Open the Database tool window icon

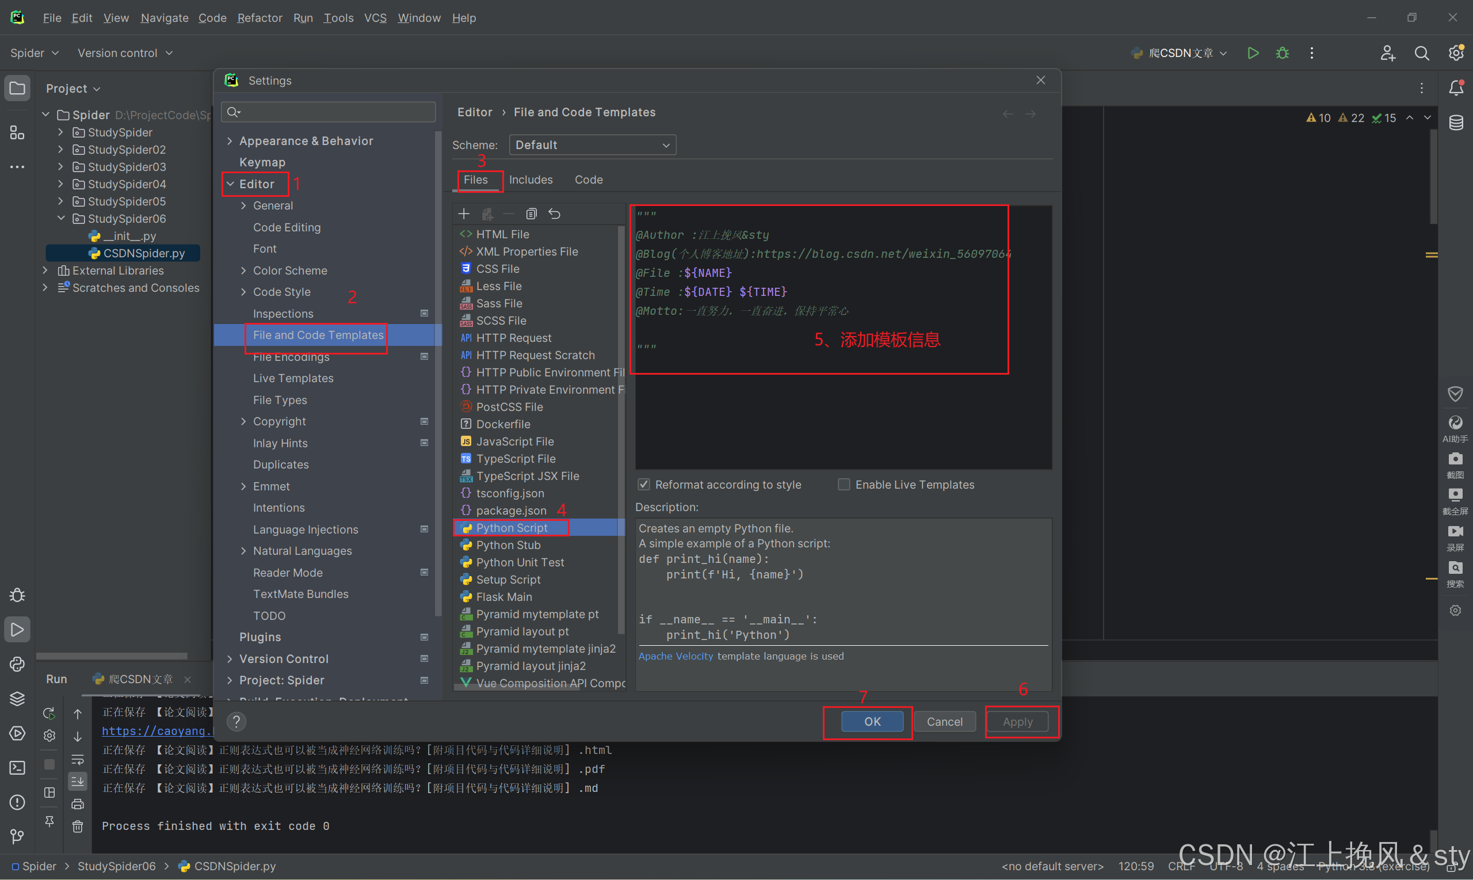(x=1455, y=122)
